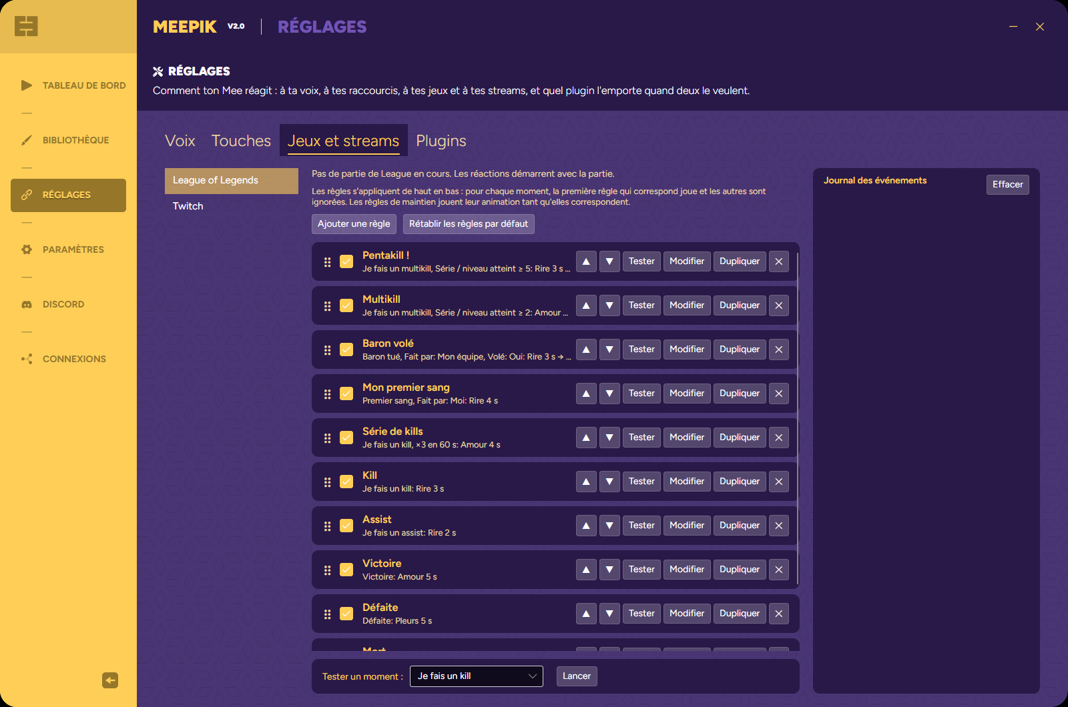This screenshot has width=1068, height=707.
Task: Click Lancer to test the moment
Action: 577,676
